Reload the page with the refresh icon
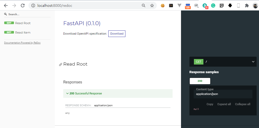Image resolution: width=259 pixels, height=128 pixels. click(x=23, y=6)
